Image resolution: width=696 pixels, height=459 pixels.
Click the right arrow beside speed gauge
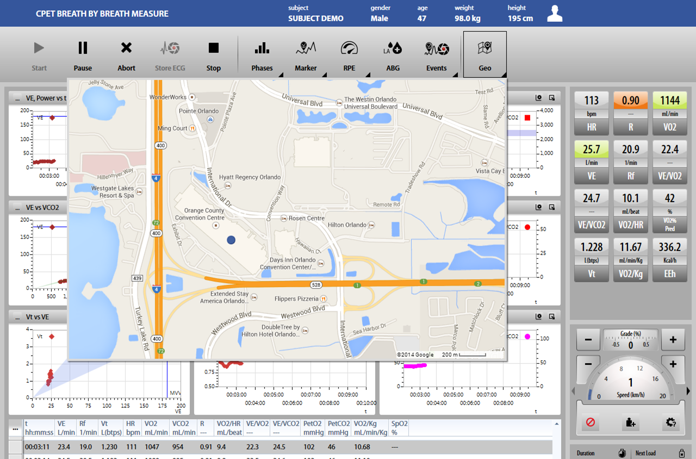click(x=688, y=391)
